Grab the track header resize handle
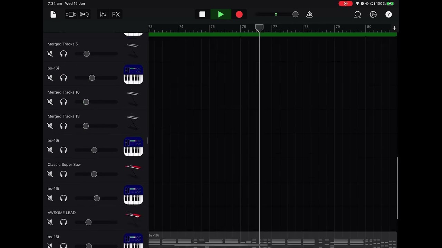Viewport: 442px width, 248px height. point(147,141)
